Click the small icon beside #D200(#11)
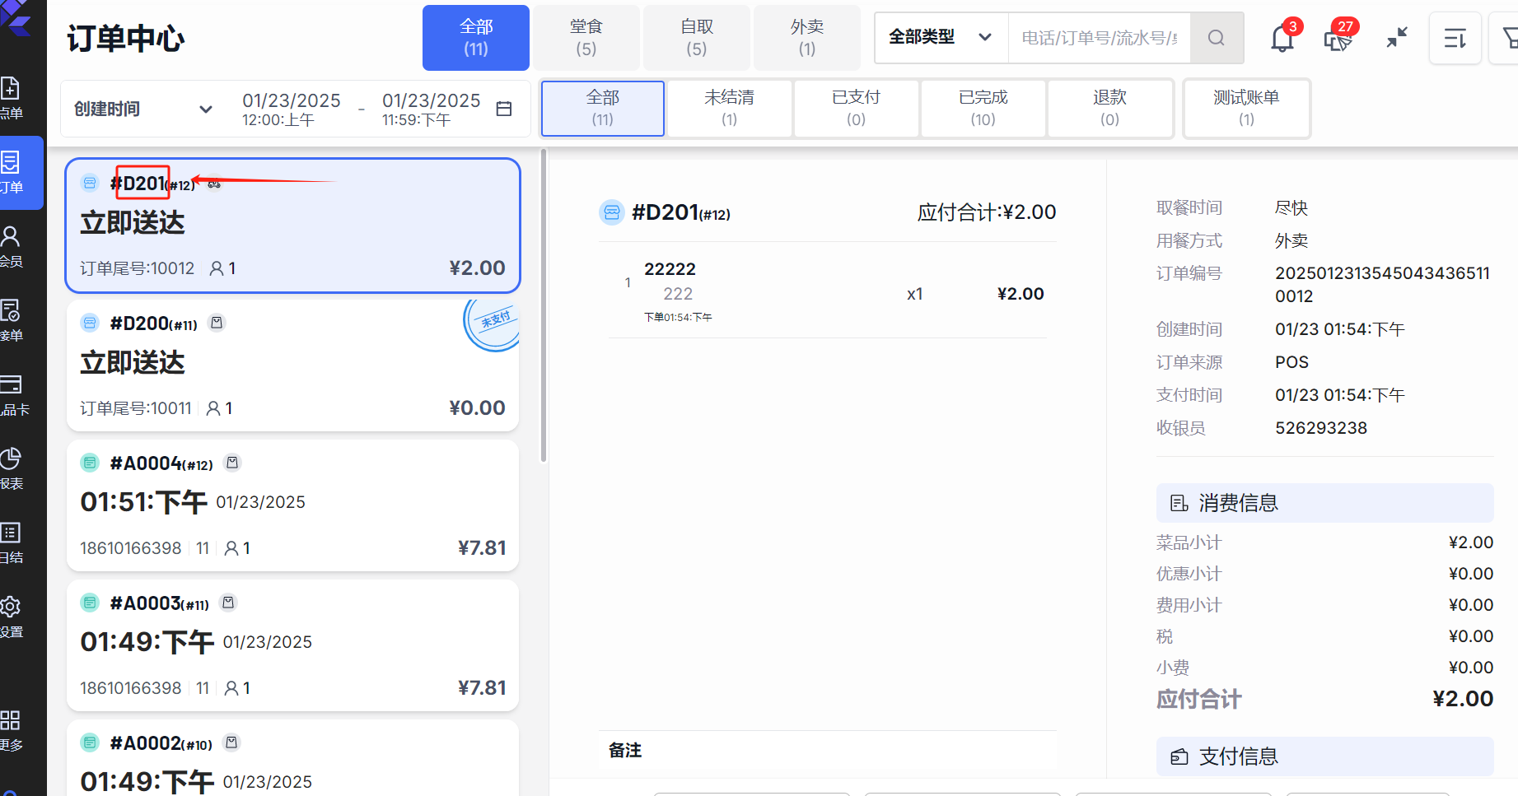 pos(217,323)
